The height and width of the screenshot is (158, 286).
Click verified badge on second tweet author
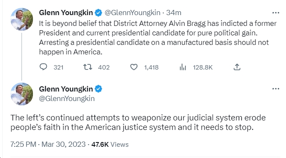[x=98, y=89]
